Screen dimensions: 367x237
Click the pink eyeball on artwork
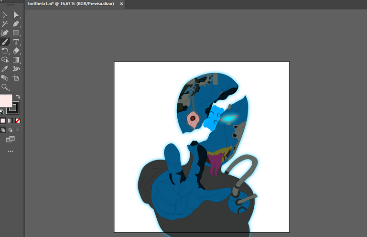click(x=194, y=119)
